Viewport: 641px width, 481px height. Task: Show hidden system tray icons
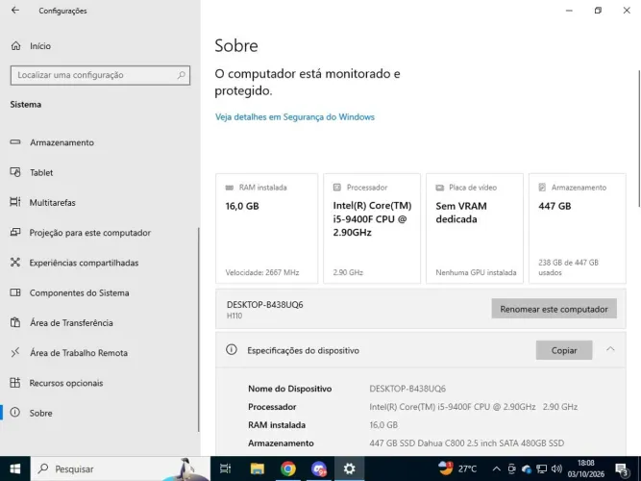click(x=496, y=468)
